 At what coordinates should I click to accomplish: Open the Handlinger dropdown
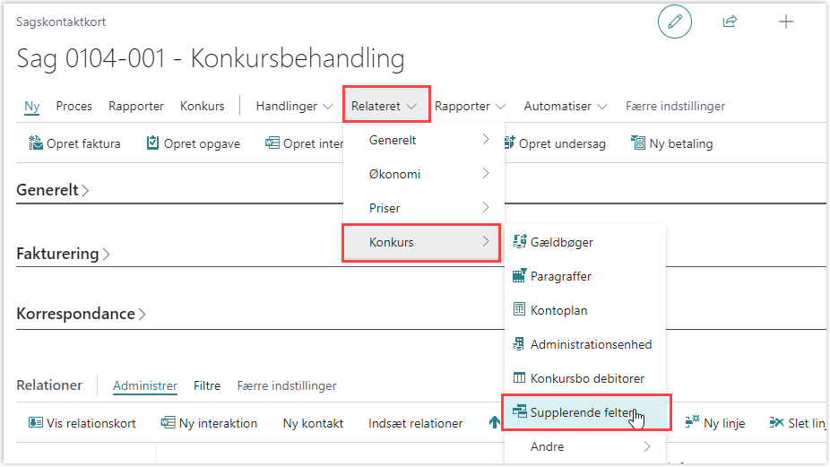coord(294,106)
